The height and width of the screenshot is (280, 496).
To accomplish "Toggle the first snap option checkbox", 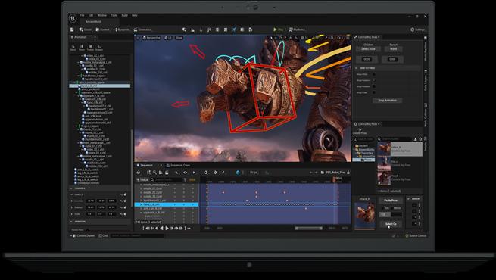I will point(374,74).
